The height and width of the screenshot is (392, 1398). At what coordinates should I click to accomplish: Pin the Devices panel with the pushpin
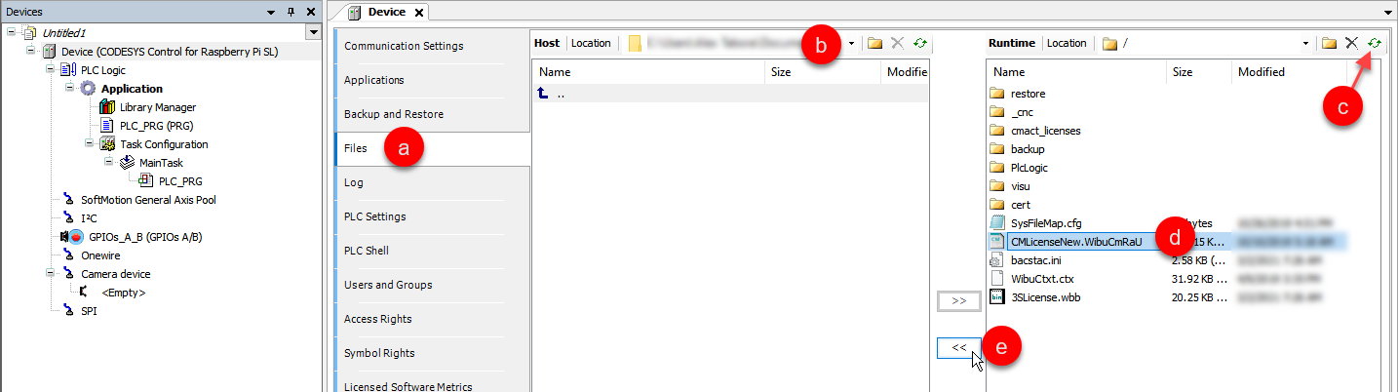coord(290,12)
